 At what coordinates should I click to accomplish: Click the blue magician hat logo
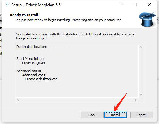(147, 19)
